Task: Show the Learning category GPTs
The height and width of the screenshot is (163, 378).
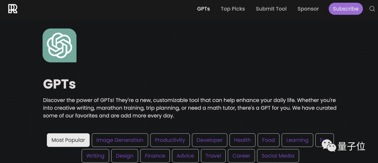Action: click(297, 140)
